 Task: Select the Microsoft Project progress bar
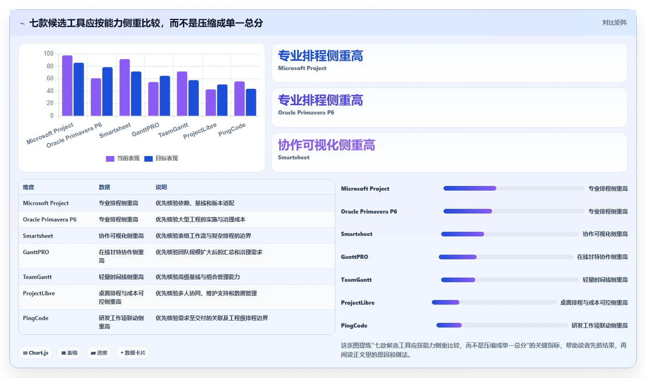tap(514, 188)
